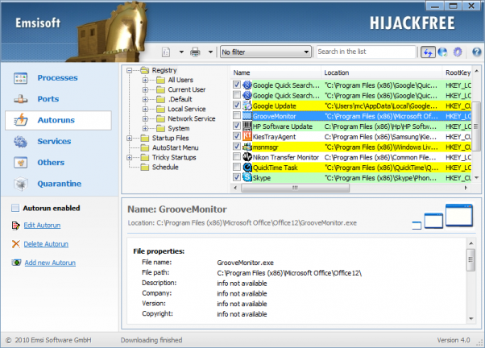Switch to the Quarantine section
Image resolution: width=485 pixels, height=348 pixels.
click(x=60, y=184)
